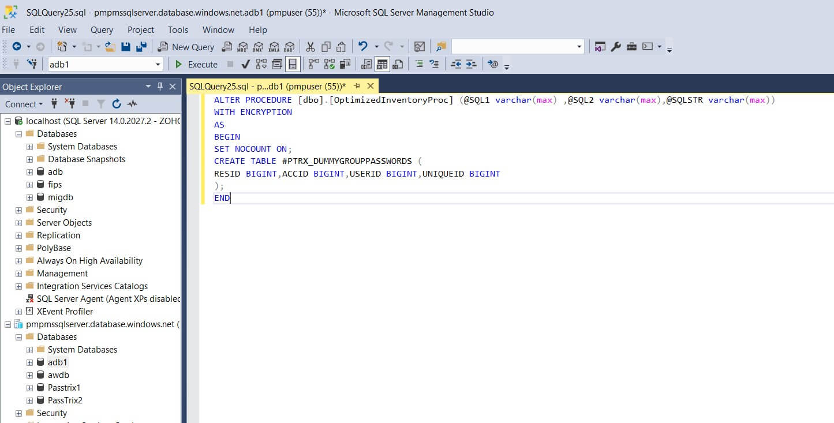This screenshot has width=834, height=423.
Task: Click the Undo arrow icon
Action: (363, 47)
